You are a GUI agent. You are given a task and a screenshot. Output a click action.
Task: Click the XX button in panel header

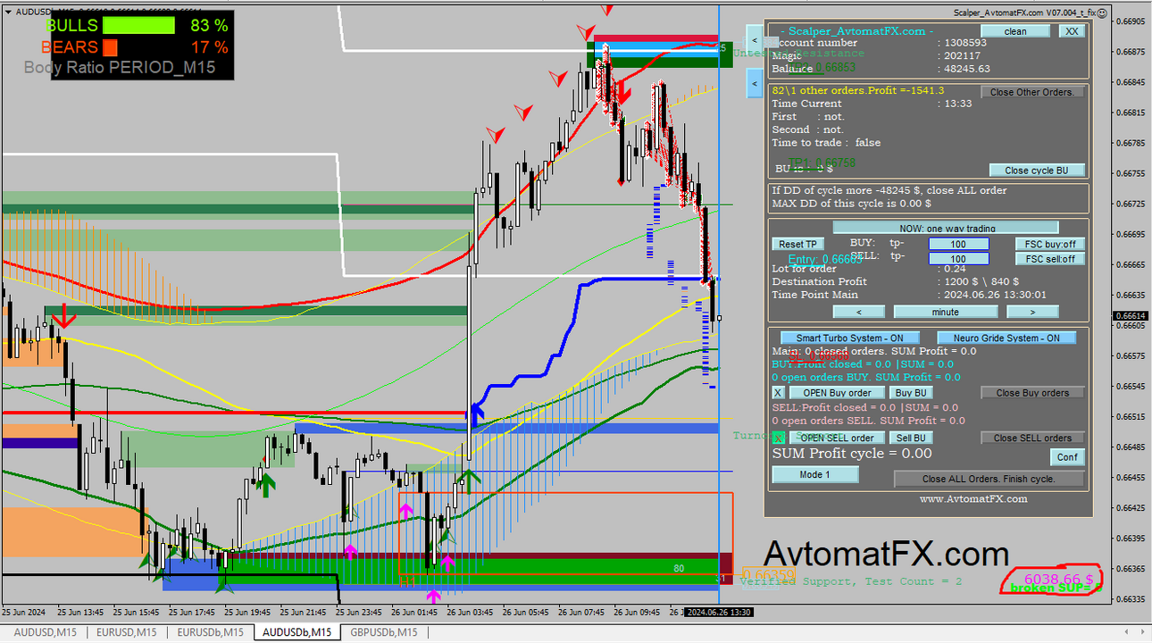point(1072,31)
